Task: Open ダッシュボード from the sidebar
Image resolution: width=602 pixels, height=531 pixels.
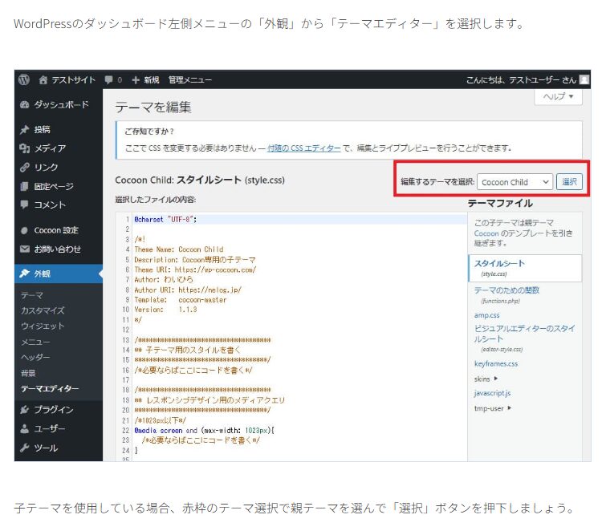Action: point(60,105)
